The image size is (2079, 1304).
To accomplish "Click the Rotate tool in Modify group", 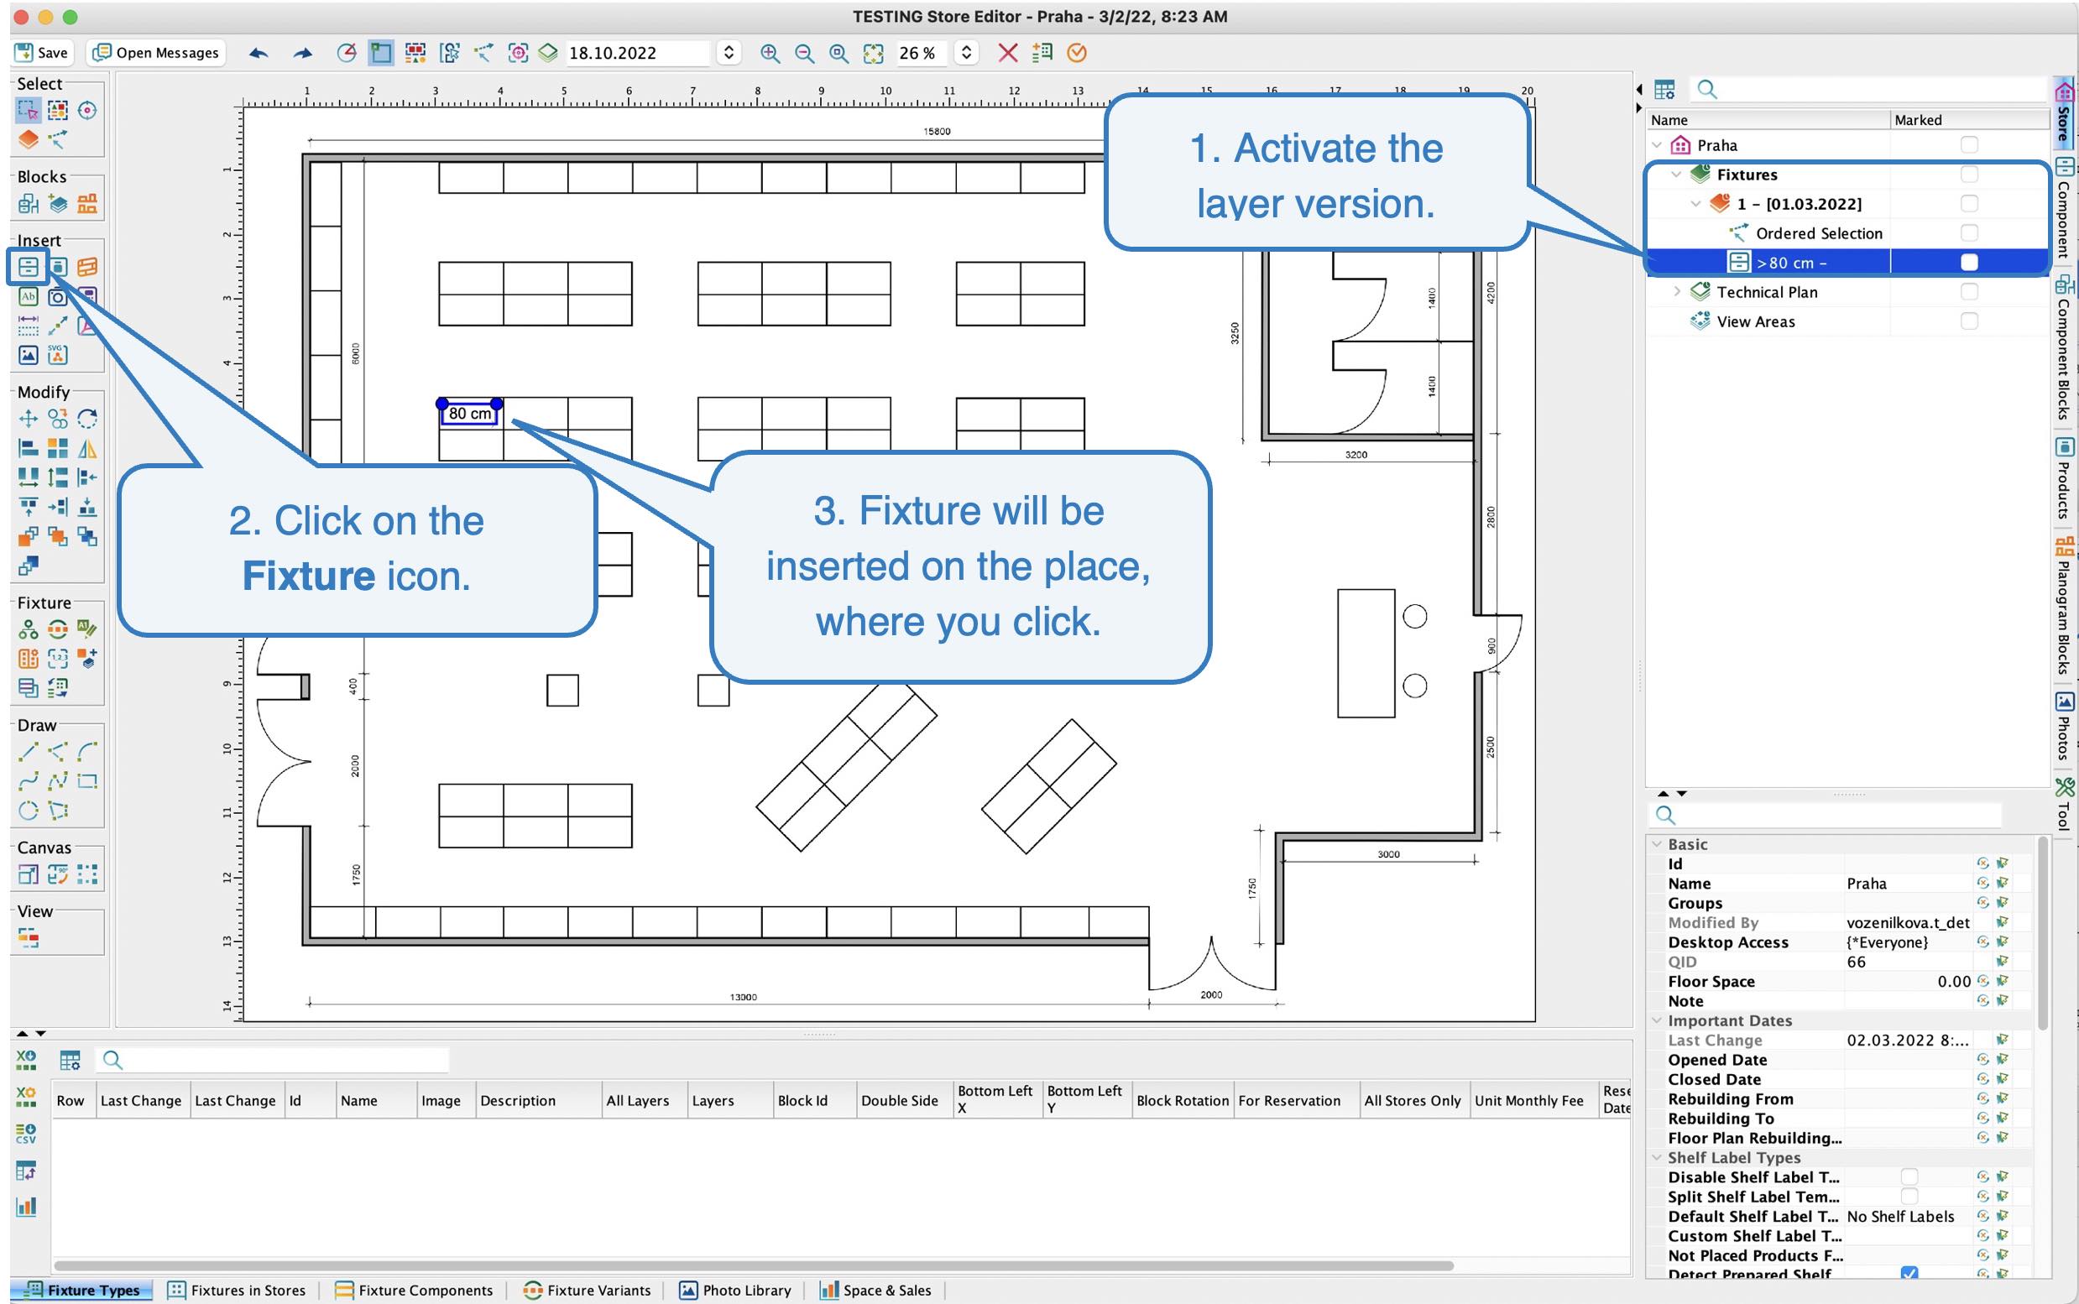I will pyautogui.click(x=87, y=420).
